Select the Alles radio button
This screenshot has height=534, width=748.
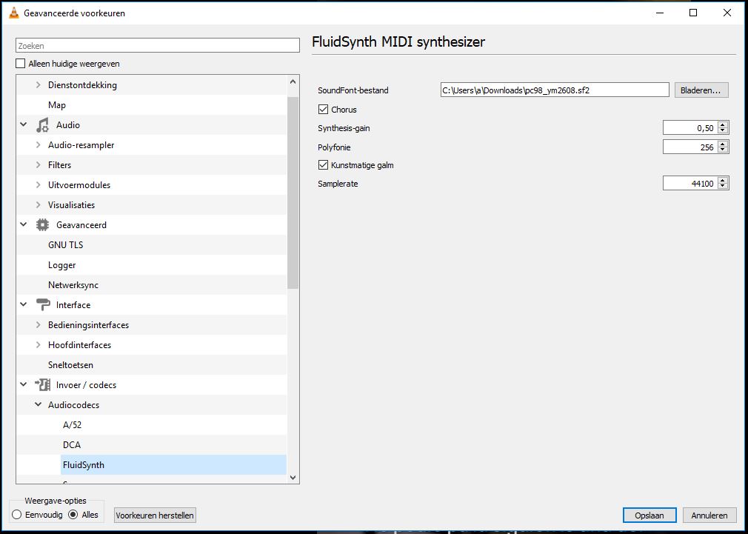pyautogui.click(x=73, y=515)
